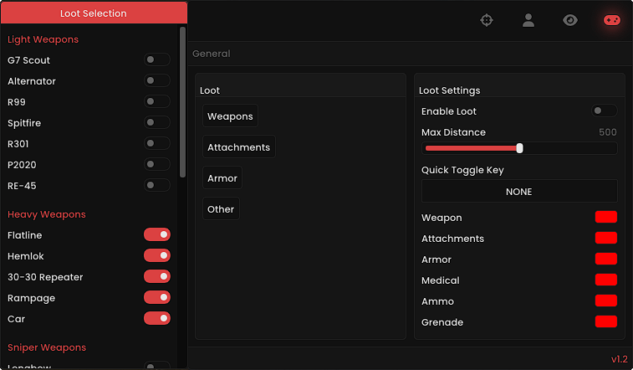The image size is (633, 370).
Task: Click the Quick Toggle Key NONE box
Action: tap(519, 191)
